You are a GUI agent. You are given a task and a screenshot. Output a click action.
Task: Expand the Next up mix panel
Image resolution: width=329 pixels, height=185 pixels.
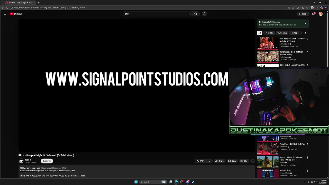coord(305,23)
